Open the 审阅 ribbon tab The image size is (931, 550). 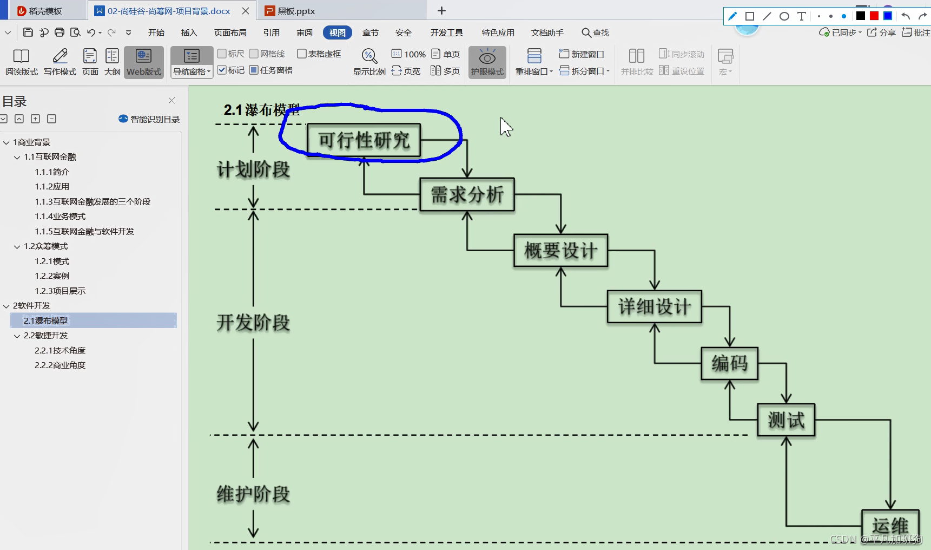(305, 32)
